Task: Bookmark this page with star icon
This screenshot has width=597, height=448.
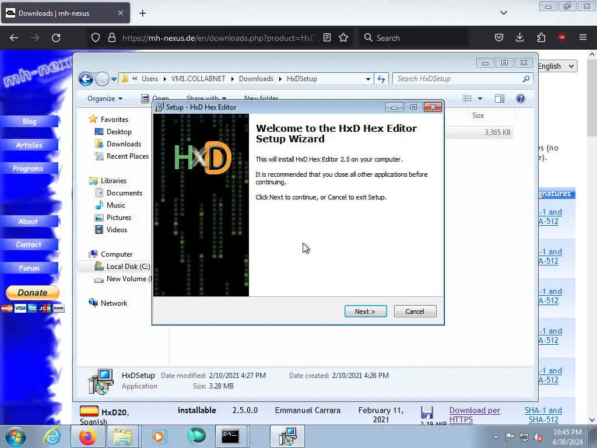Action: (343, 38)
